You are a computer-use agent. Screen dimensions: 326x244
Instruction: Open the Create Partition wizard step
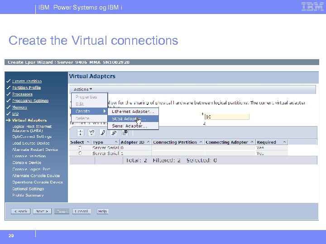click(x=27, y=81)
